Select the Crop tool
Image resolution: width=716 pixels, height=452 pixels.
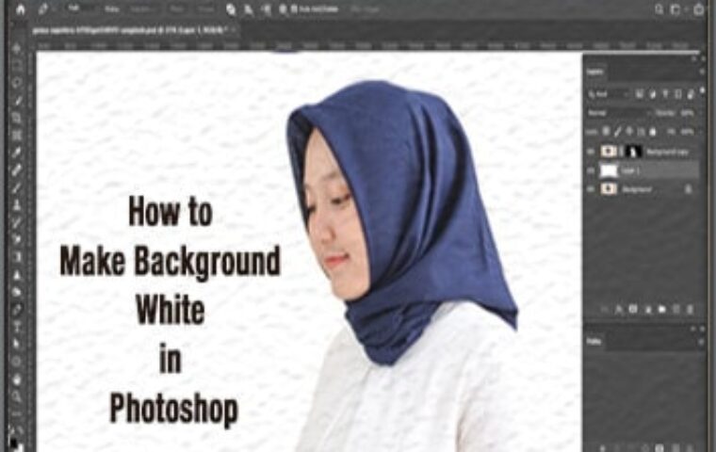17,118
